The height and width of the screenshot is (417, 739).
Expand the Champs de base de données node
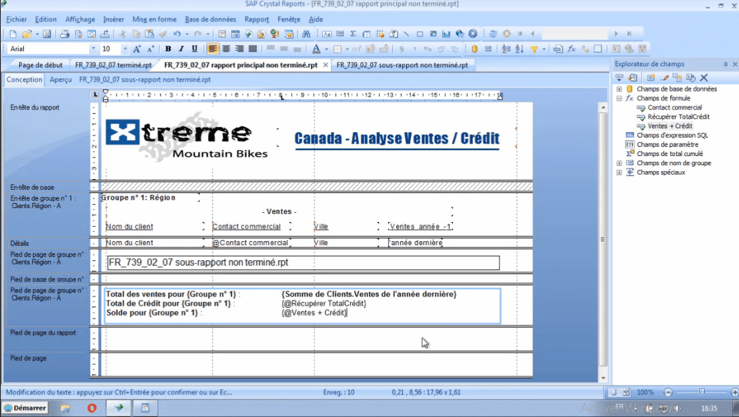click(x=619, y=89)
